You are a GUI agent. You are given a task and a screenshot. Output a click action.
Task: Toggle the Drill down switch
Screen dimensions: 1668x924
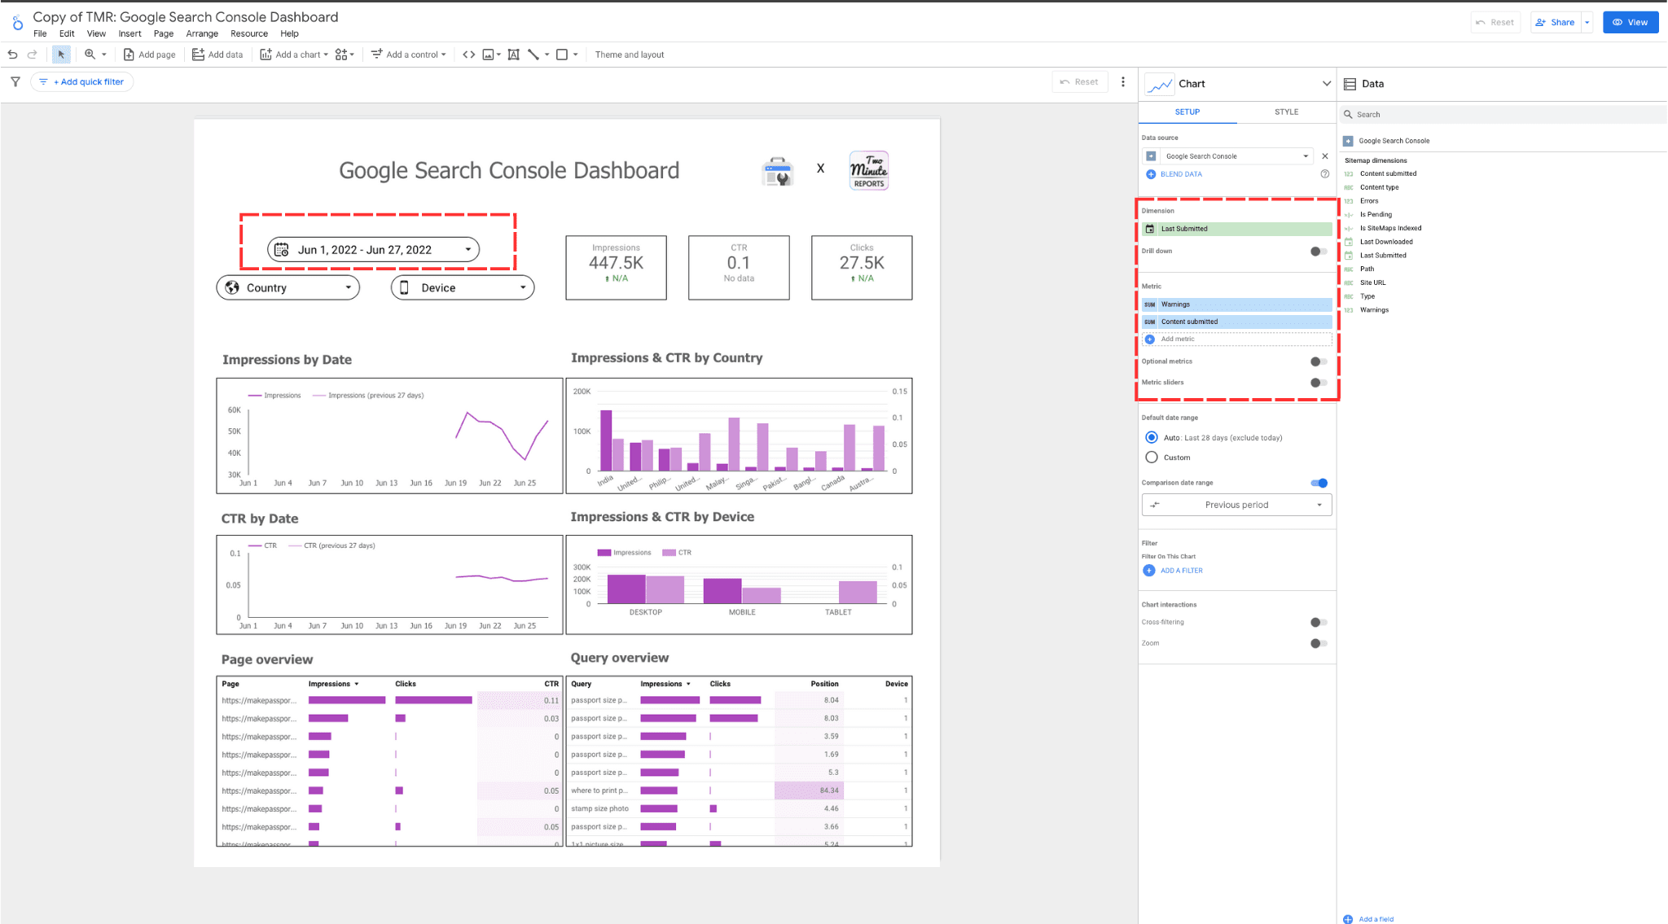[x=1318, y=251]
